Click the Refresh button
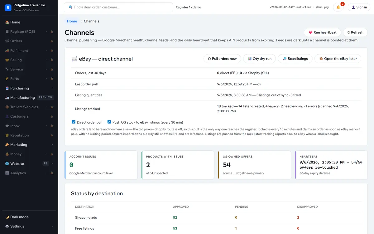This screenshot has height=234, width=374. point(355,32)
